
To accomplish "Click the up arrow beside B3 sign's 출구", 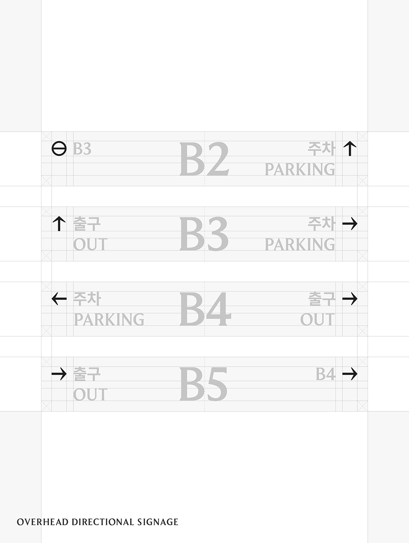I will click(59, 224).
